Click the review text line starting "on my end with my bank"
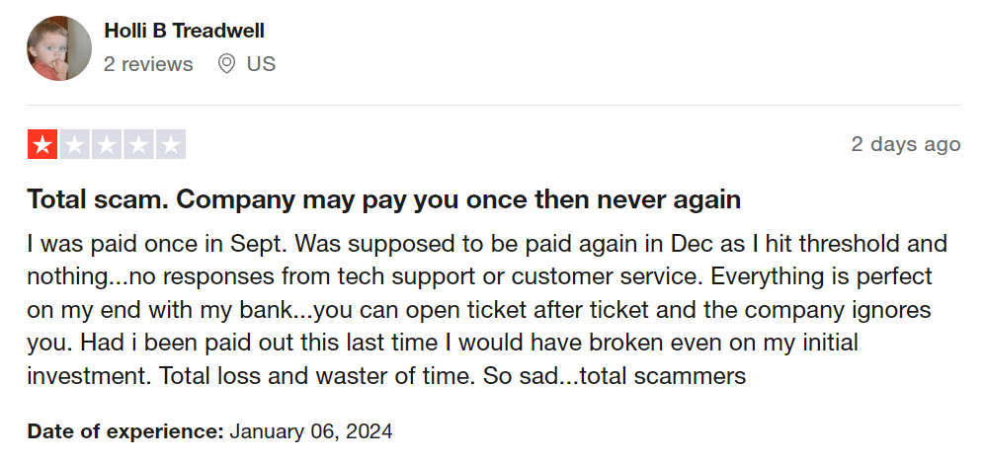This screenshot has width=985, height=463. [x=479, y=310]
